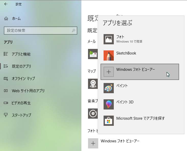Image resolution: width=187 pixels, height=151 pixels.
Task: Click the アプリと機能 list icon
Action: (x=6, y=54)
